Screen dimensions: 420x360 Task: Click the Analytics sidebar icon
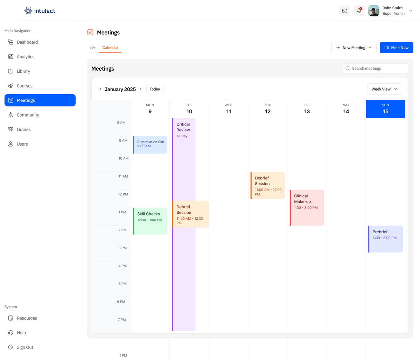coord(11,57)
